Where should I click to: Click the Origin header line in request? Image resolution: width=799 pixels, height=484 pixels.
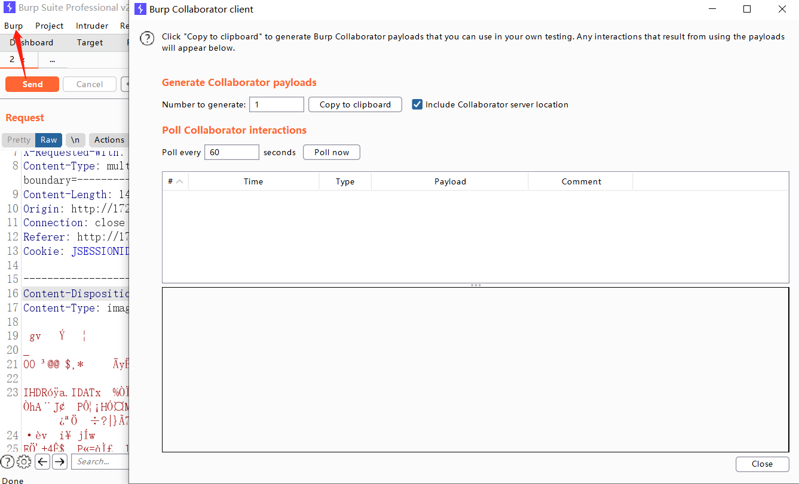76,209
